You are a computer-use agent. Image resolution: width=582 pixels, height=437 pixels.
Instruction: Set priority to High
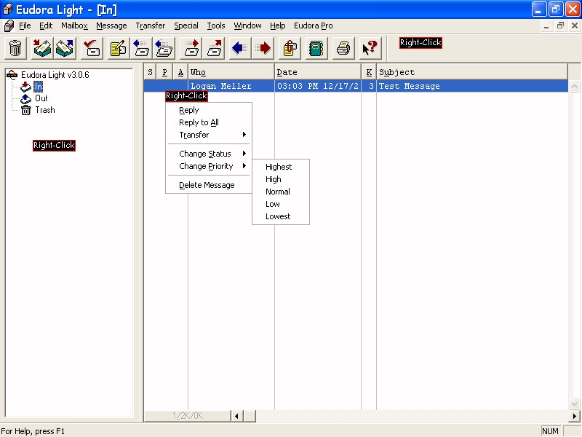[281, 179]
